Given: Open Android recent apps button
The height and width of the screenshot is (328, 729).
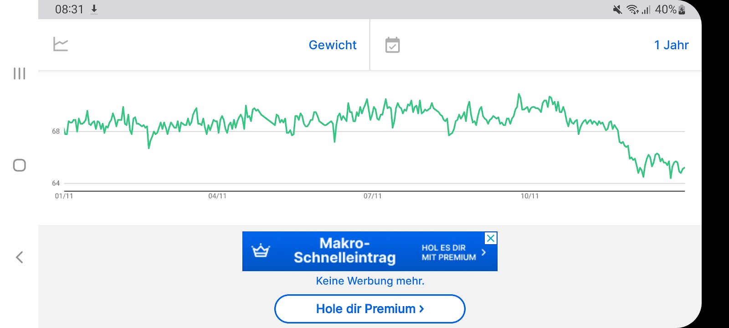Looking at the screenshot, I should tap(19, 73).
